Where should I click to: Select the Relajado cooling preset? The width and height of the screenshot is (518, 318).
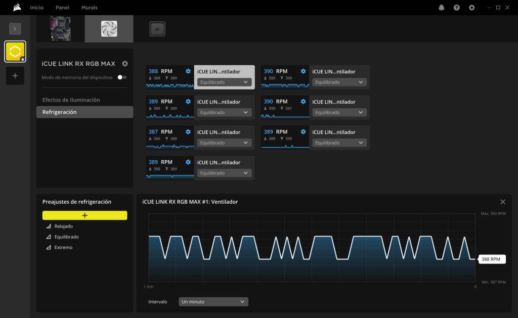[x=63, y=226]
